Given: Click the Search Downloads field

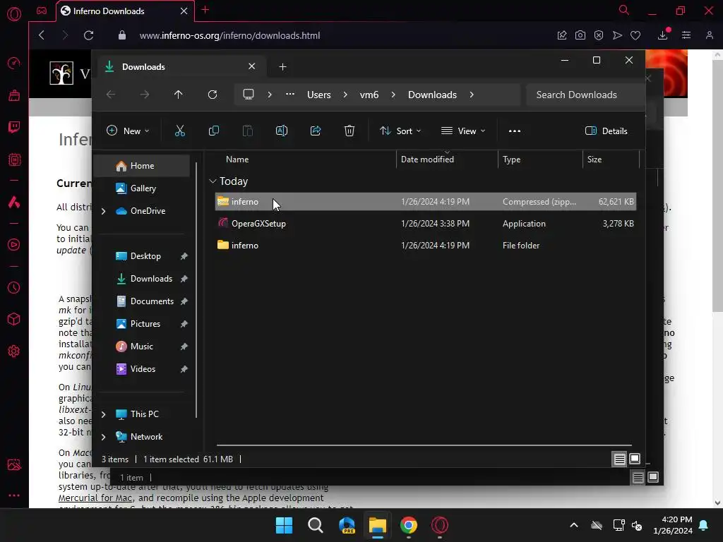Looking at the screenshot, I should click(x=585, y=95).
